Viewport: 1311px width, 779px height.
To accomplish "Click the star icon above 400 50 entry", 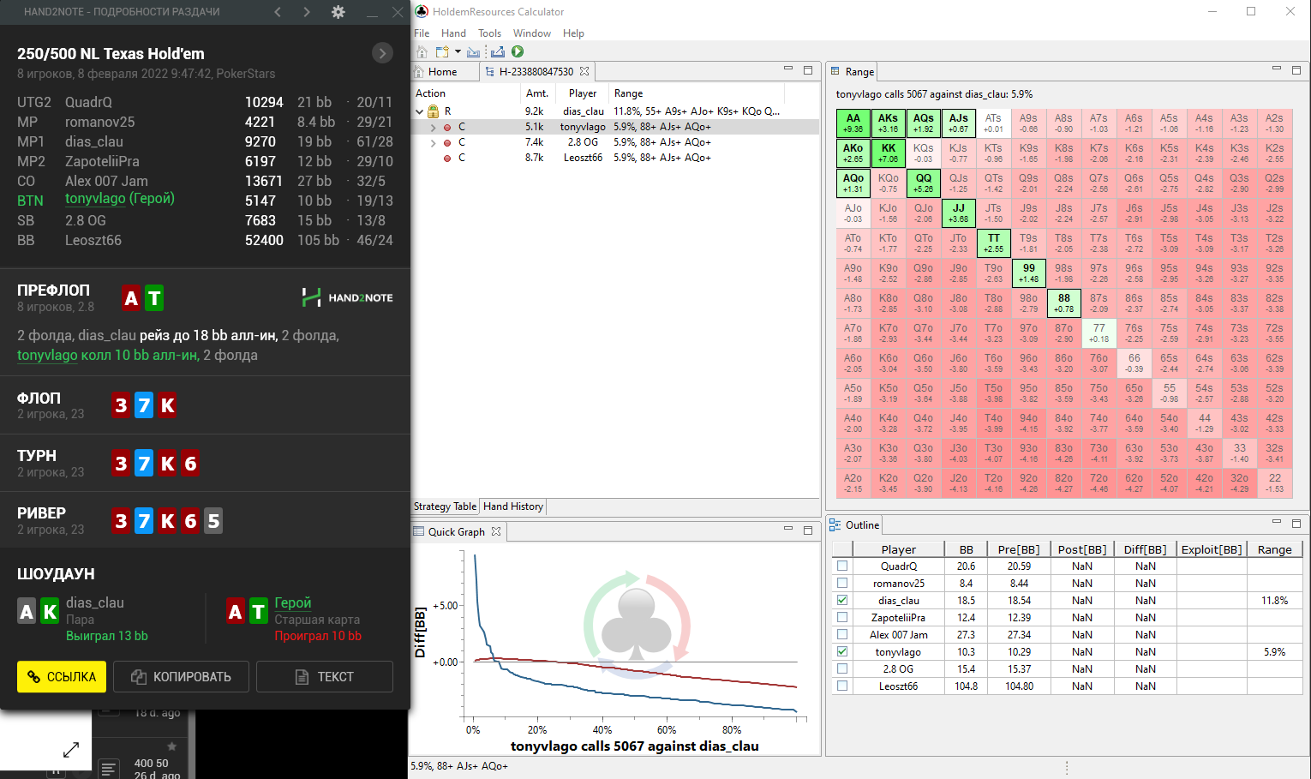I will [x=171, y=746].
